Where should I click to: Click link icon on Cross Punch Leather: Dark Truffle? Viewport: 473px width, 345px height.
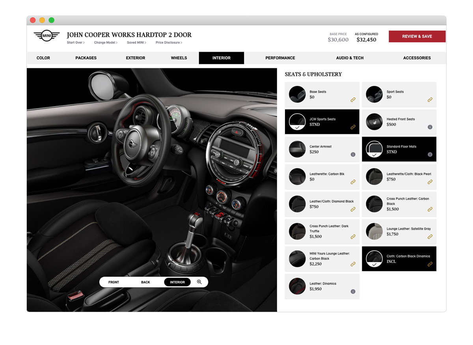click(353, 237)
